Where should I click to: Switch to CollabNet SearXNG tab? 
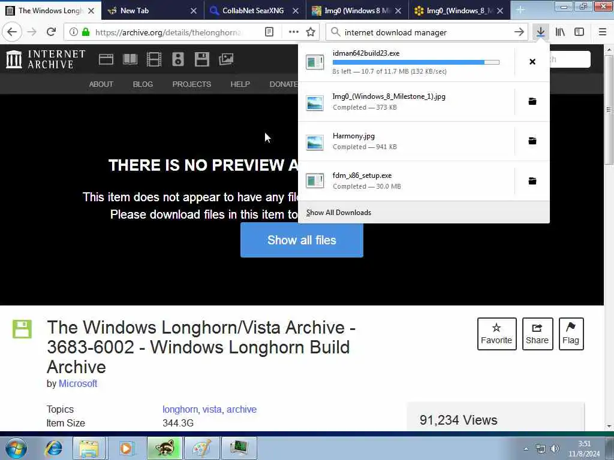click(253, 11)
